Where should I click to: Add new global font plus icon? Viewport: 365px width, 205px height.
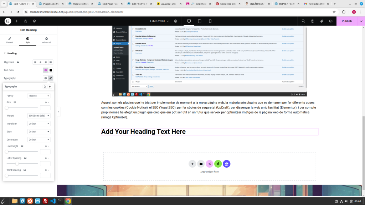50,86
